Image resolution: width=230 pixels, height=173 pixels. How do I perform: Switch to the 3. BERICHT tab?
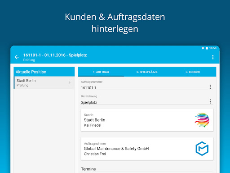193,72
